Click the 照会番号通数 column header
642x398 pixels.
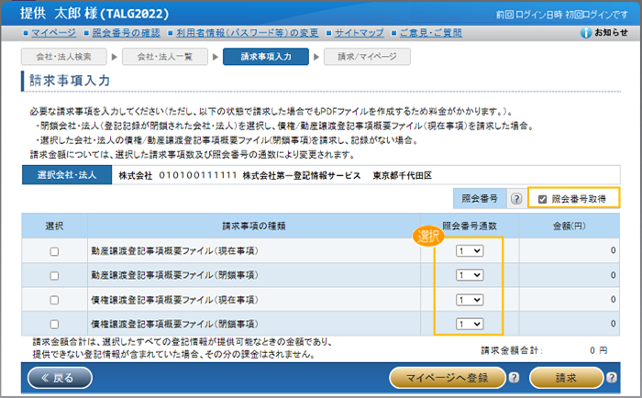(x=470, y=226)
